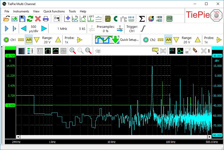Click the comment text icon in graph toolbar
Viewport: 224px width, 150px height.
(x=155, y=51)
